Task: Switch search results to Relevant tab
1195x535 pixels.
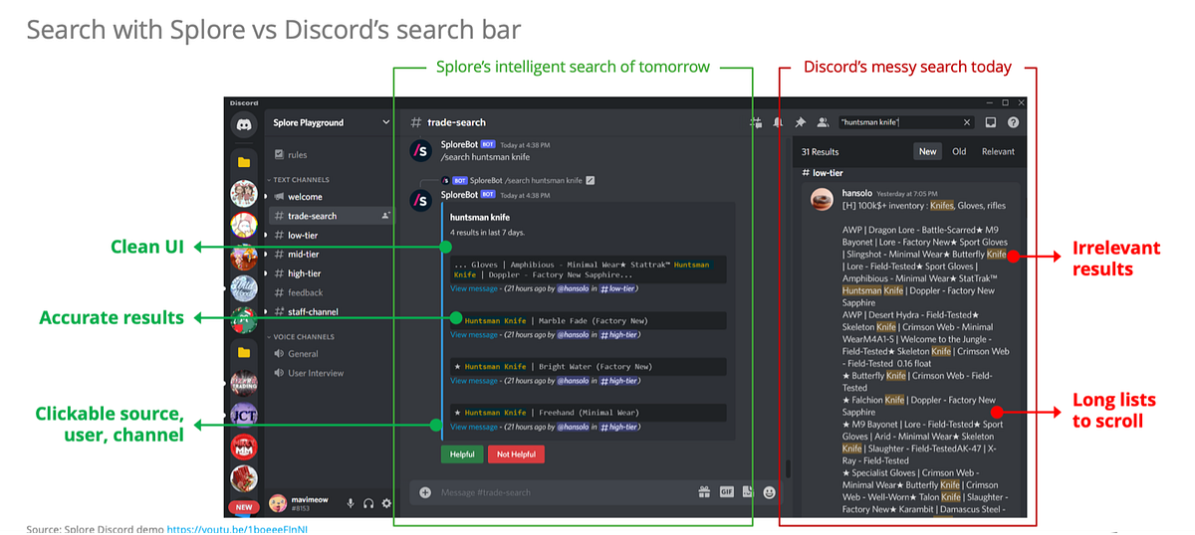Action: (998, 151)
